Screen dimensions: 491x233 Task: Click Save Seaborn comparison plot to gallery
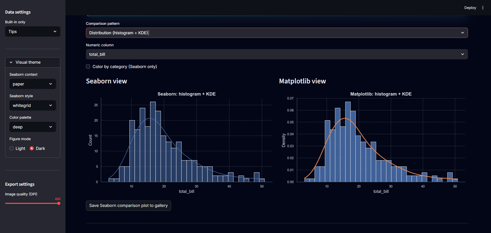128,205
